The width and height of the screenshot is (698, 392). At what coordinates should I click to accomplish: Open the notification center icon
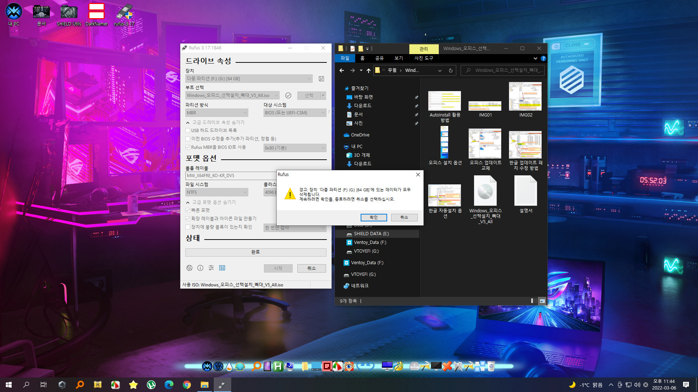686,385
